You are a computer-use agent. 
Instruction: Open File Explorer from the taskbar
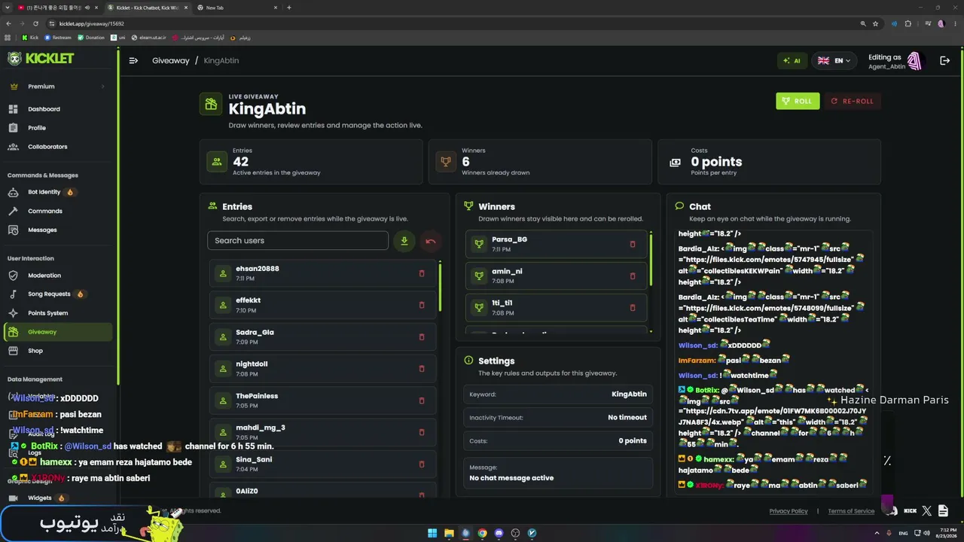point(449,533)
